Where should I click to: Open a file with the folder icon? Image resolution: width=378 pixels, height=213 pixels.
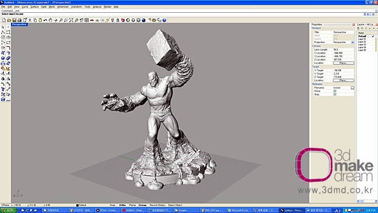tap(9, 20)
